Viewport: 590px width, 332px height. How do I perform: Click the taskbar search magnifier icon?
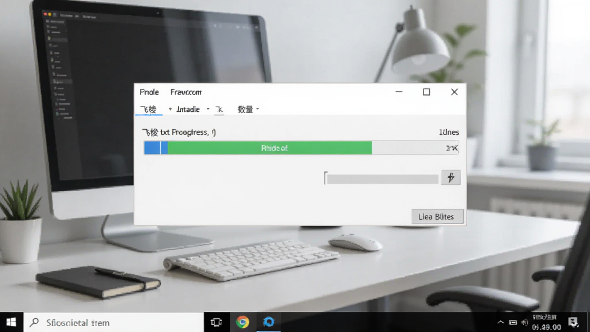coord(34,323)
